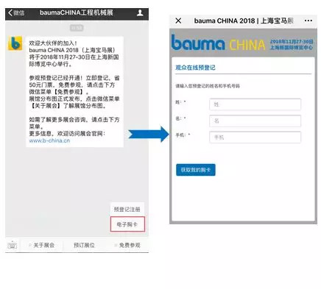Focus the 姓 surname input field

pyautogui.click(x=255, y=104)
